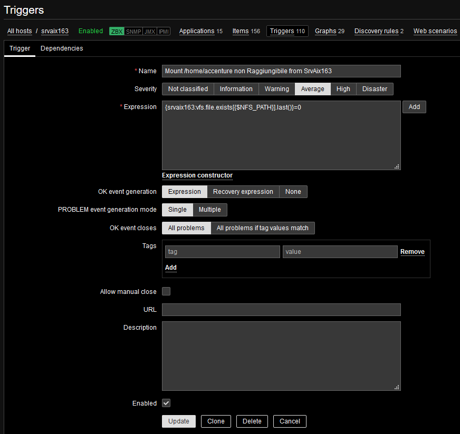Viewport: 460px width, 434px height.
Task: Click the Allow manual close label
Action: [128, 292]
